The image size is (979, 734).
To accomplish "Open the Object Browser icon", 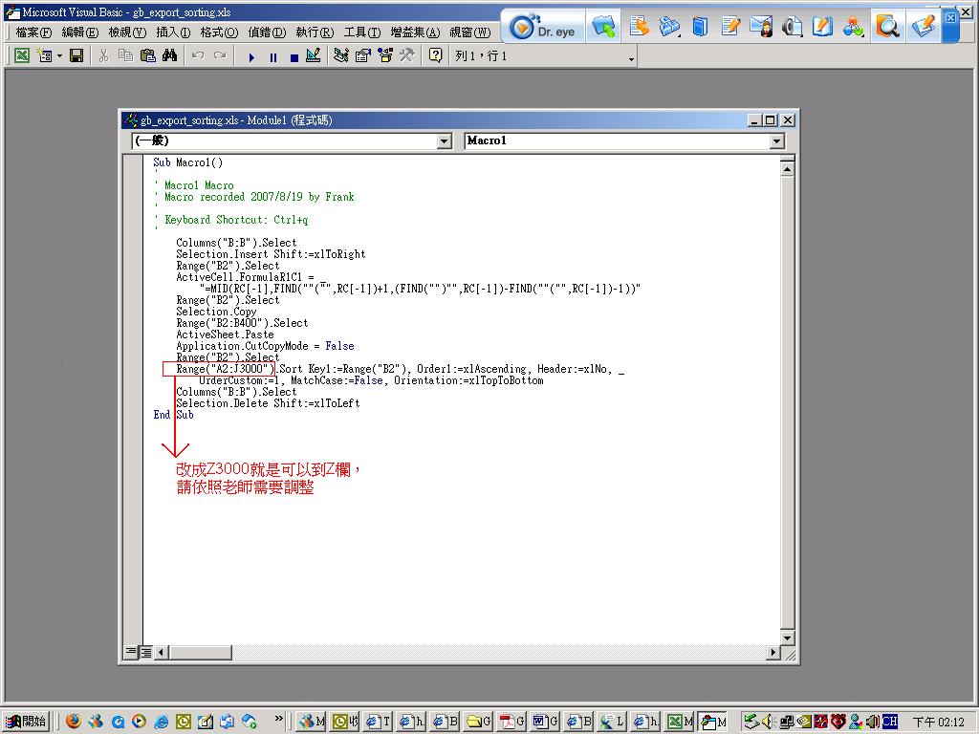I will [x=384, y=56].
